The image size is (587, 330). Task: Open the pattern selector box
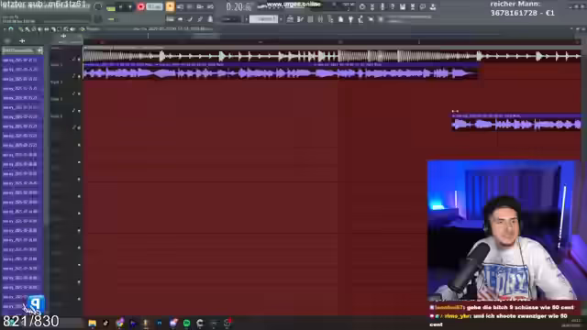(263, 19)
